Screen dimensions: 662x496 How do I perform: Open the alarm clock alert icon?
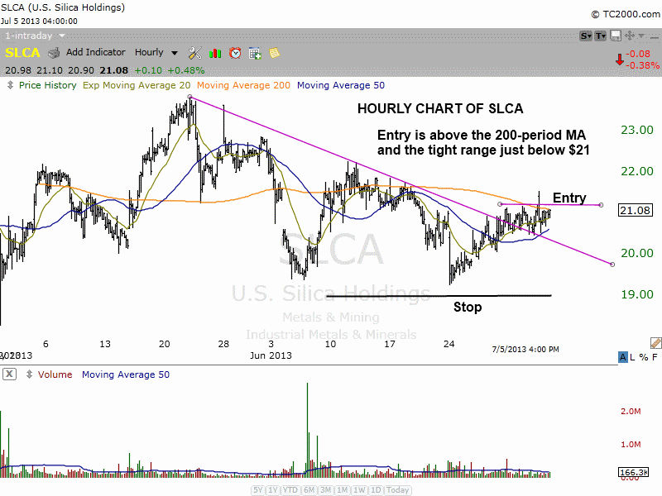click(x=235, y=53)
